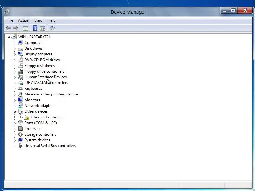
Task: Click the Back arrow toolbar icon
Action: 8,28
